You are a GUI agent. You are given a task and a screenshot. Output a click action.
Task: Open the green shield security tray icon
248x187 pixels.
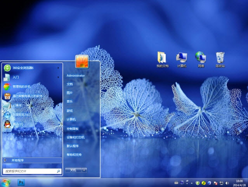coord(198,182)
